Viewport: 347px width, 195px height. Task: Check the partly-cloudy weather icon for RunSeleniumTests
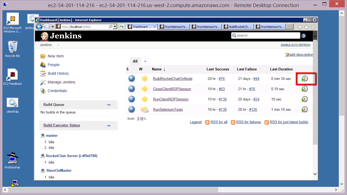pos(144,109)
